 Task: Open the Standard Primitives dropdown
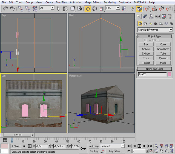[155, 30]
